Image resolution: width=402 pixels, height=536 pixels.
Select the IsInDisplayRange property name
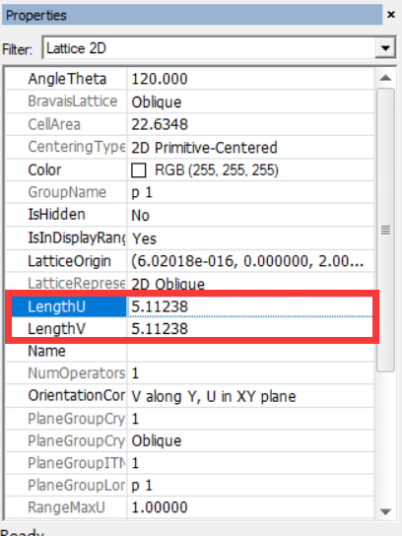[77, 238]
